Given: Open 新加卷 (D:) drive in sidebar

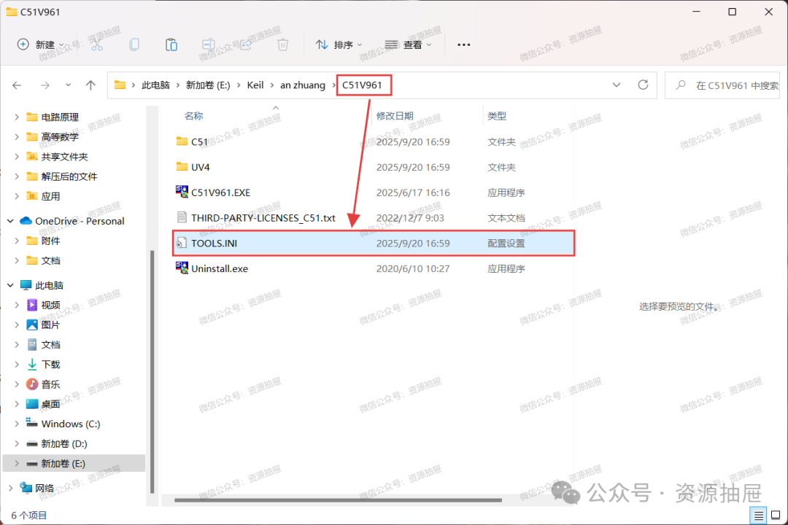Looking at the screenshot, I should [x=63, y=443].
